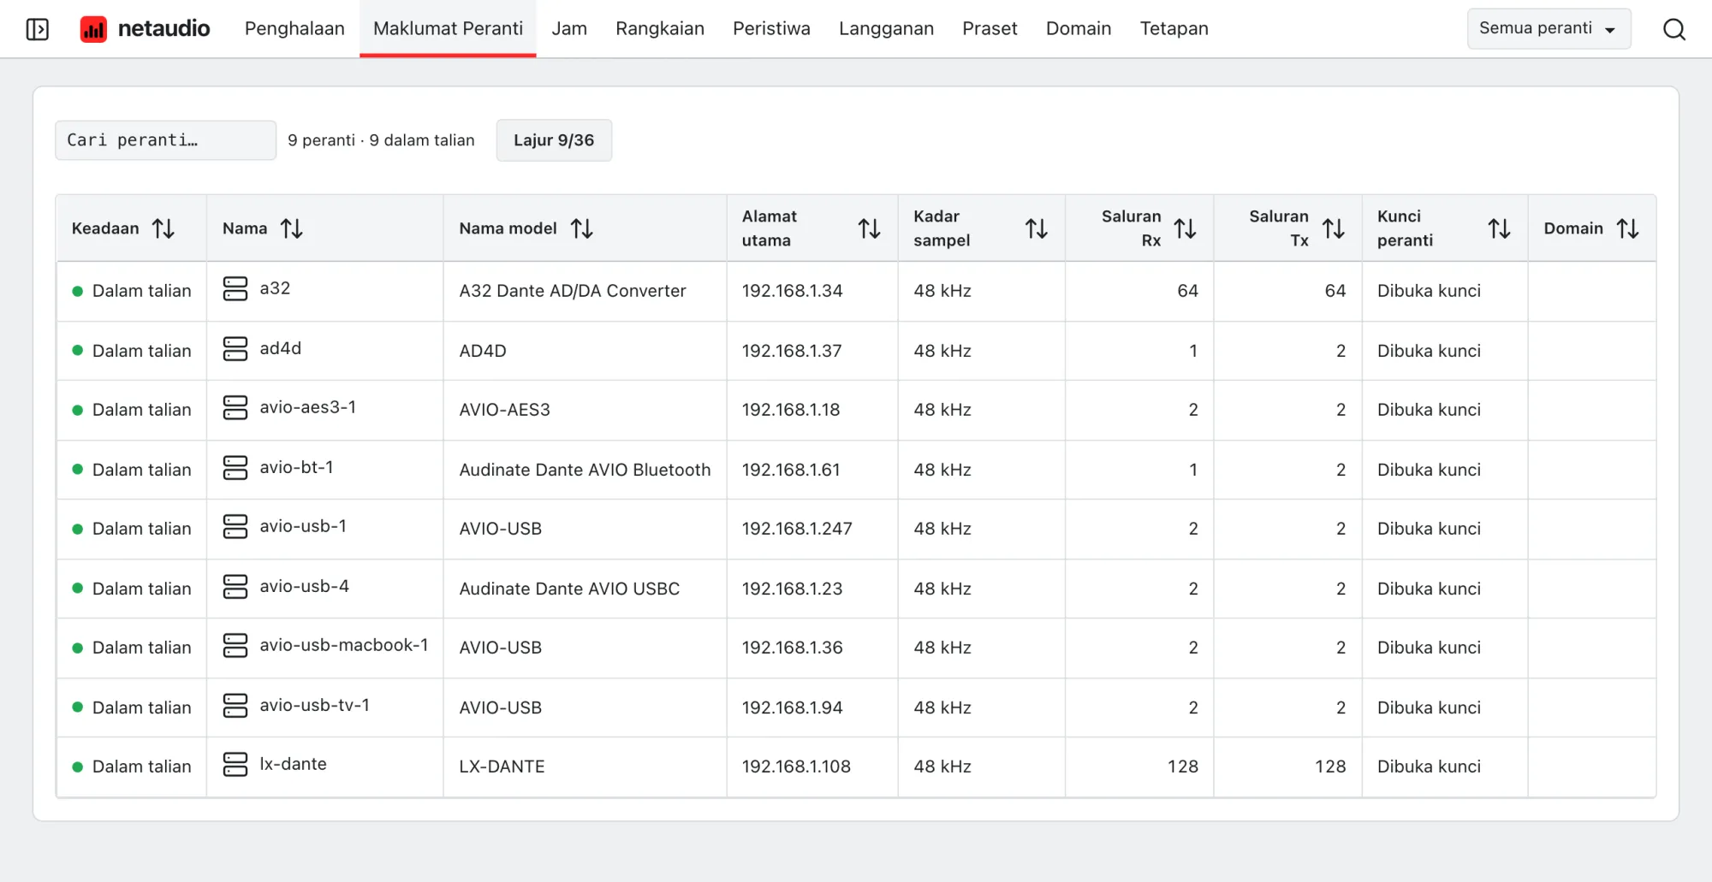Image resolution: width=1712 pixels, height=882 pixels.
Task: Select the Maklumat Peranti tab
Action: (x=448, y=29)
